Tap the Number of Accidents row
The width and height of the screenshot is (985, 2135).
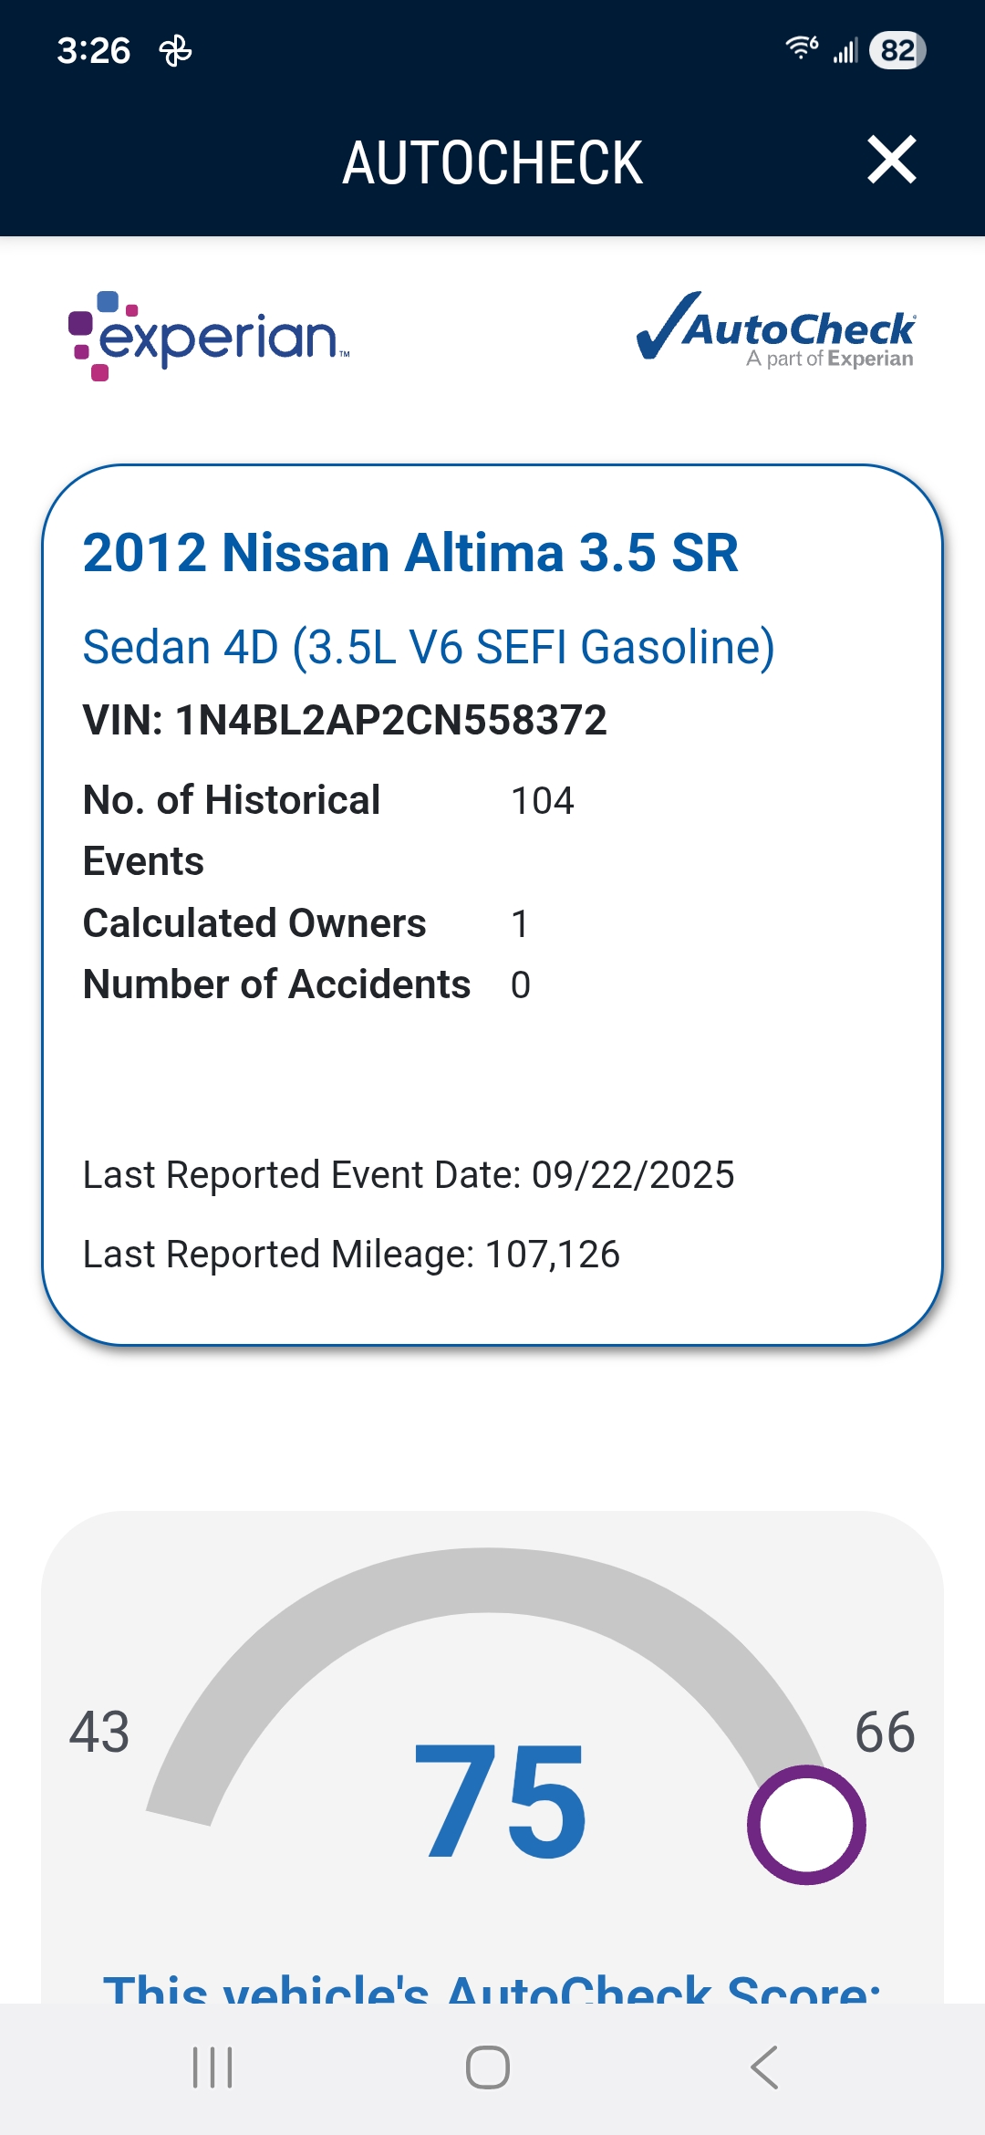306,985
